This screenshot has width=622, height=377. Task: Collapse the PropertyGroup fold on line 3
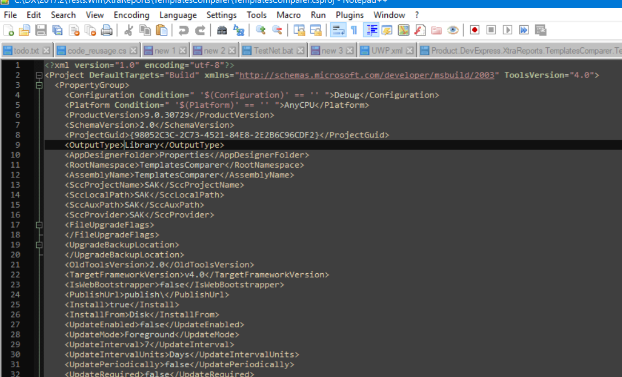38,84
